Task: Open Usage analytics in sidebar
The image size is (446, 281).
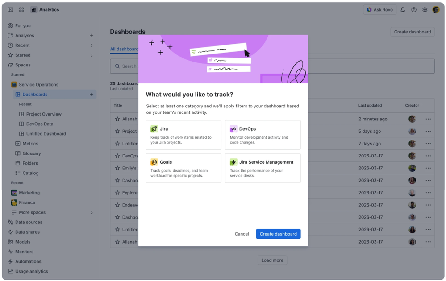Action: tap(32, 272)
